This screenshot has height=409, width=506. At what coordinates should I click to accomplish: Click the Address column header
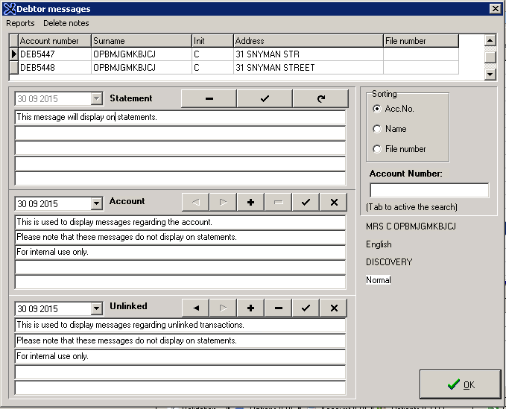309,41
